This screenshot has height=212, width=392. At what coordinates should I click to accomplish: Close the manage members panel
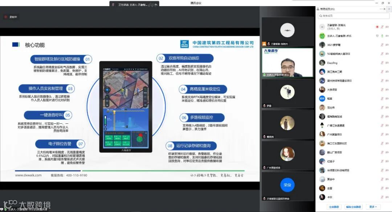[x=384, y=9]
